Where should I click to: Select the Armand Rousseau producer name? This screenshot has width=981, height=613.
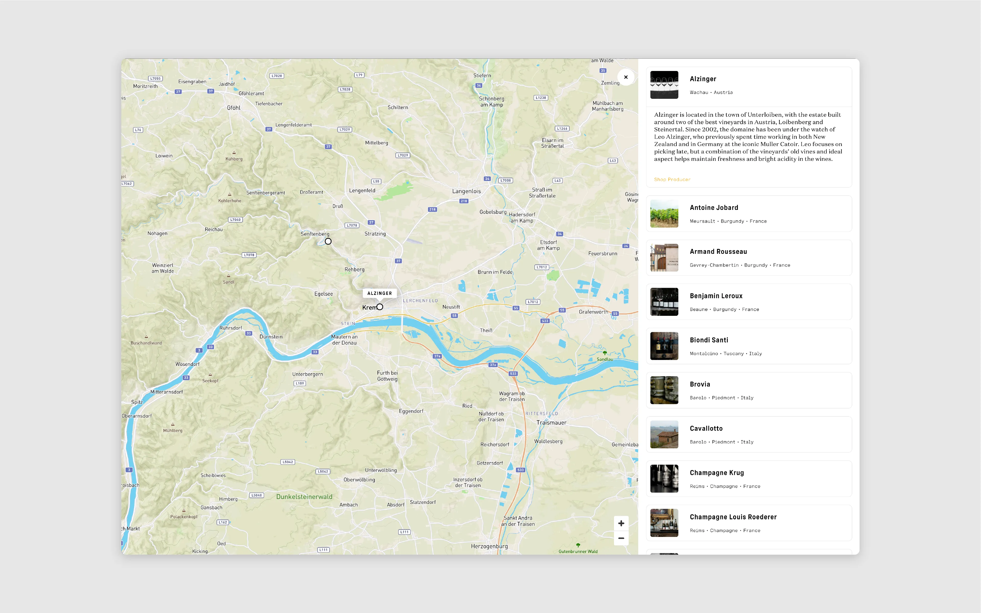[718, 252]
